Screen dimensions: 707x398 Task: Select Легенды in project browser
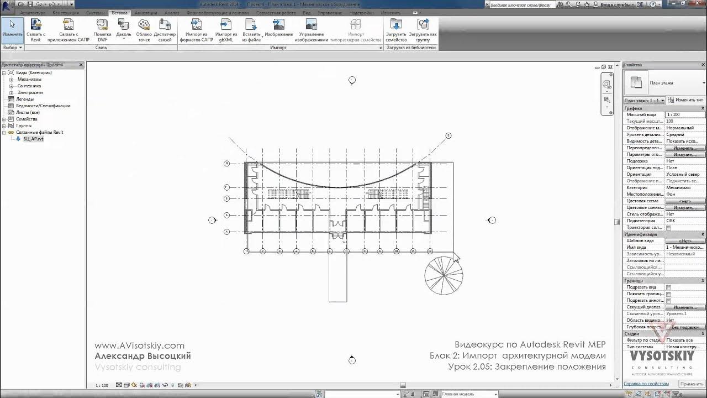25,99
